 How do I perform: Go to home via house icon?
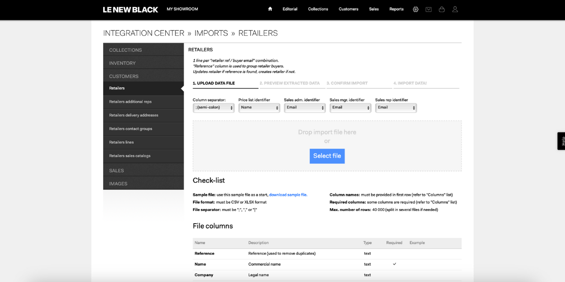click(270, 9)
